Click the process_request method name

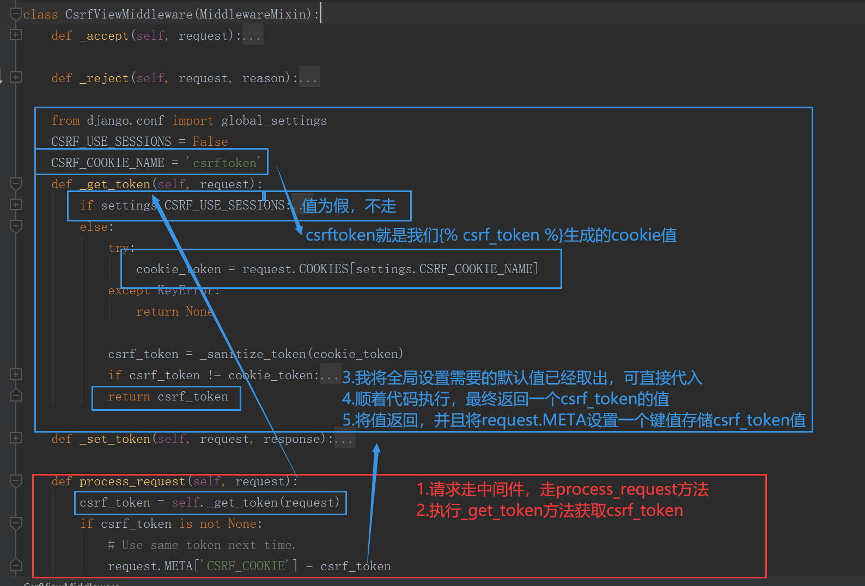pos(132,481)
